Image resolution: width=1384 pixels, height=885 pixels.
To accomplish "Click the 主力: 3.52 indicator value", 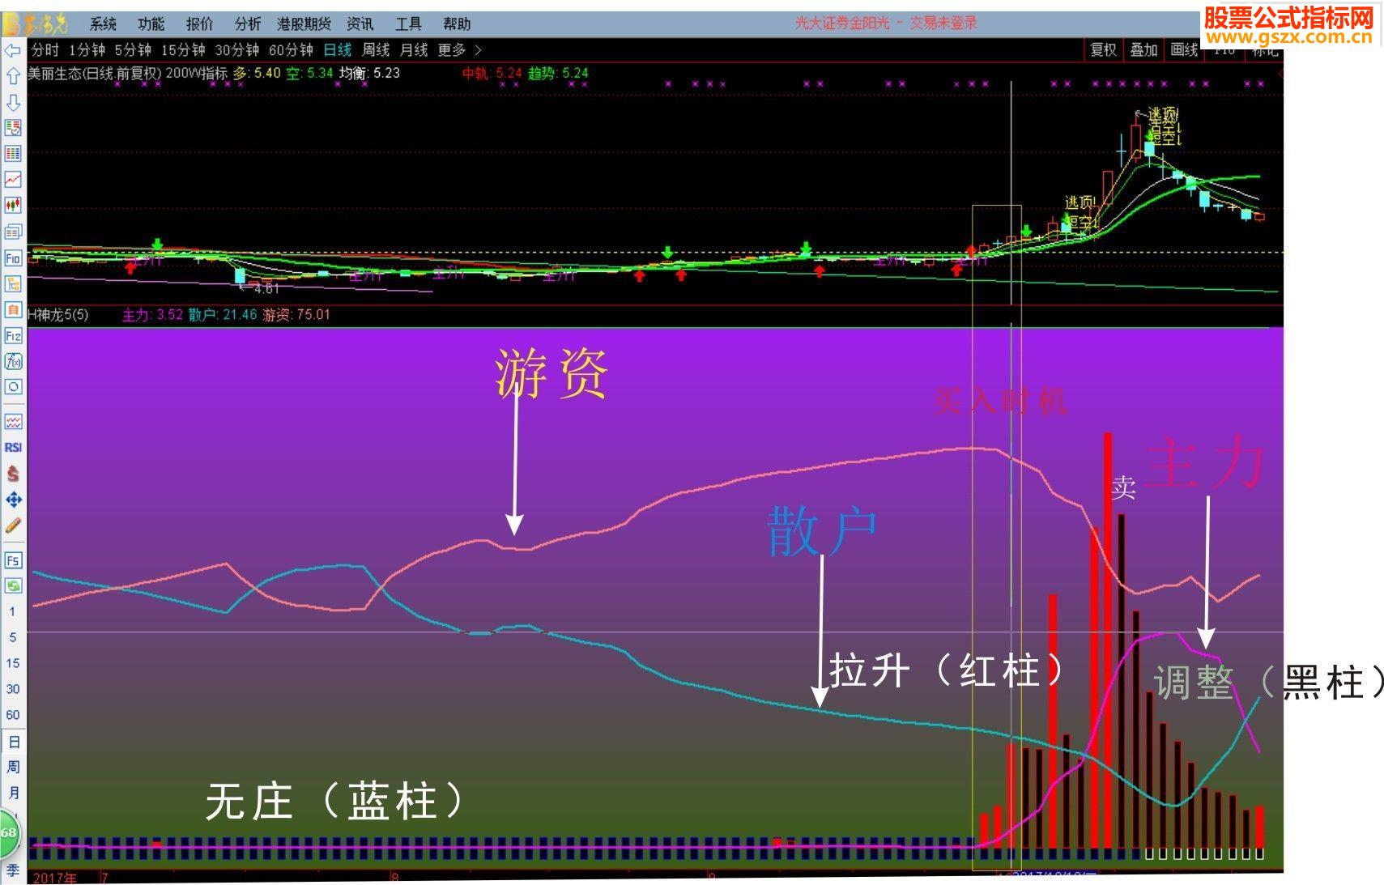I will tap(152, 314).
